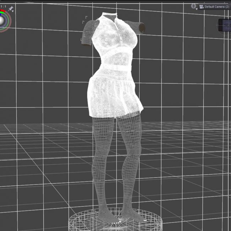The image size is (231, 231).
Task: Select the dress top on the torso
Action: (114, 39)
